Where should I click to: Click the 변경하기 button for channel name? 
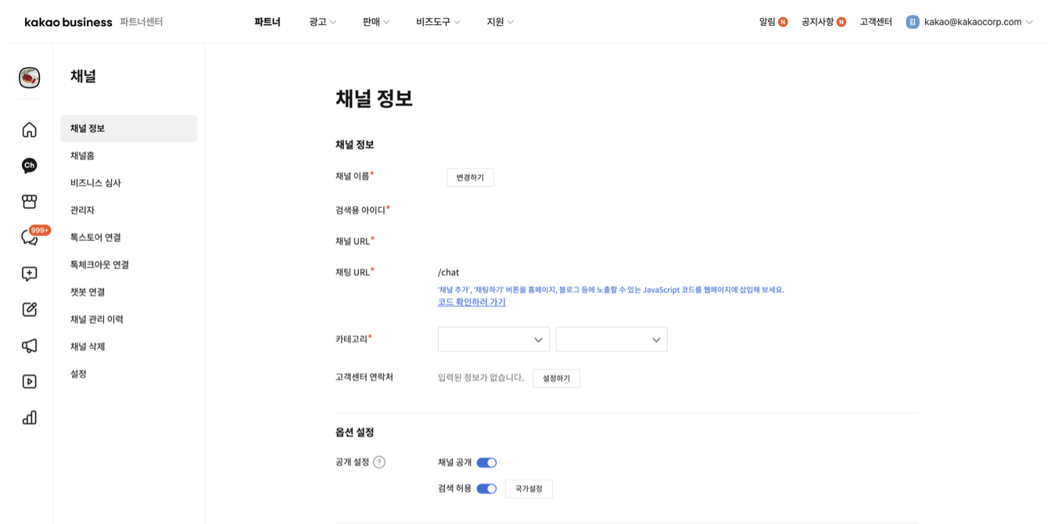pos(470,178)
